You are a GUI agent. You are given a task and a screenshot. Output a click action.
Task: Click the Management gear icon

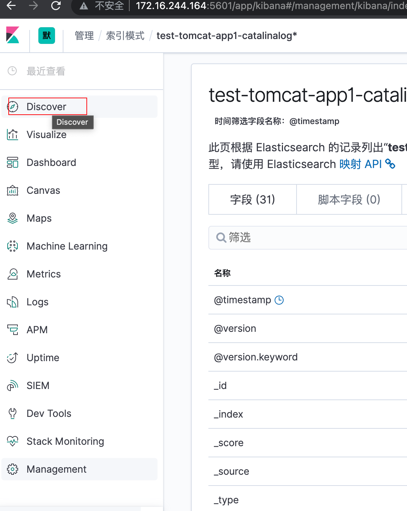pos(13,469)
